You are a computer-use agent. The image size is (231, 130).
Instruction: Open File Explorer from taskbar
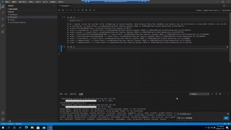click(32, 127)
